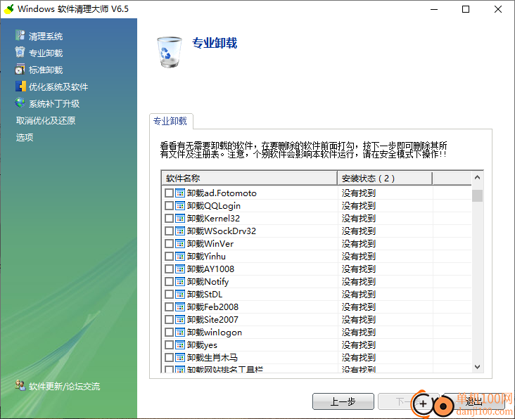Click the icon beside 卸载AY1008
This screenshot has width=515, height=419.
pyautogui.click(x=180, y=269)
